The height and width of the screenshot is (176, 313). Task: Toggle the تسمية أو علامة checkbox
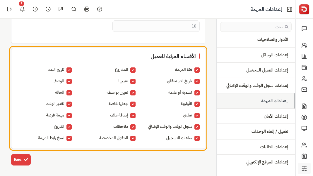pos(197,93)
